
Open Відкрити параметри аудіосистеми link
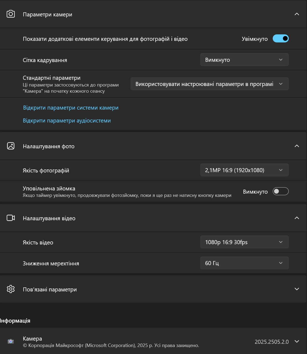(67, 121)
